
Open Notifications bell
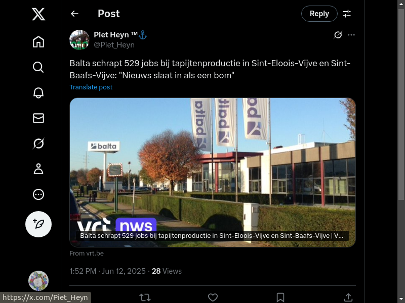coord(38,93)
